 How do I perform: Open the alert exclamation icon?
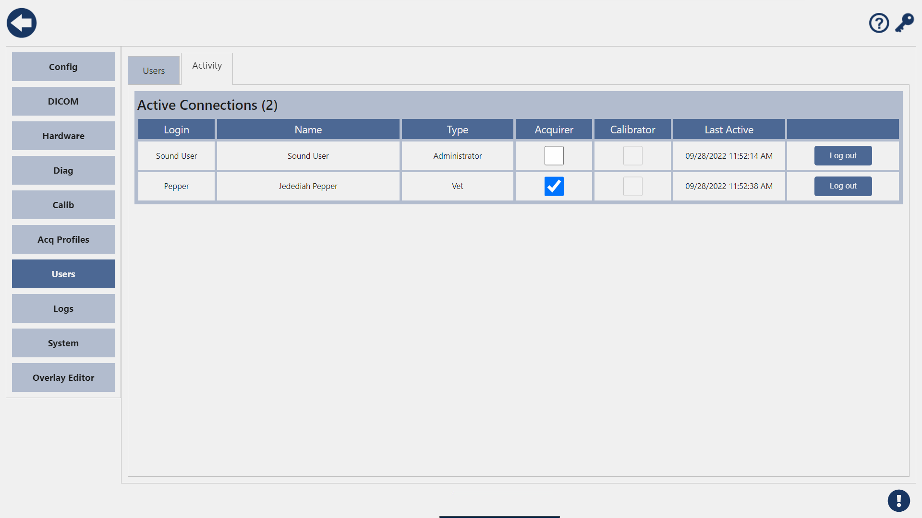[898, 501]
